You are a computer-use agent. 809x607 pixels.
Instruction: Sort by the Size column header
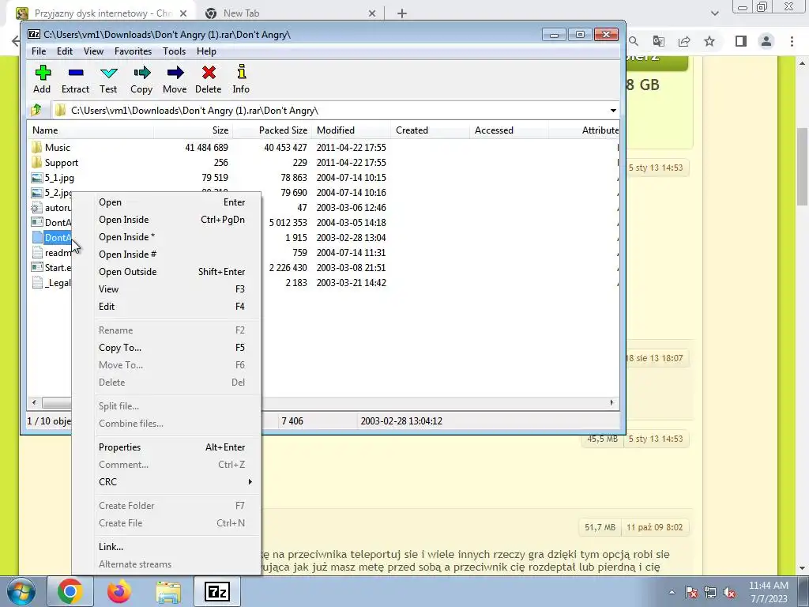click(x=193, y=130)
